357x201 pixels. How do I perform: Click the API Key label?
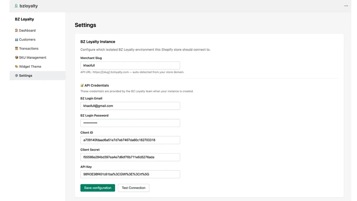tap(86, 167)
